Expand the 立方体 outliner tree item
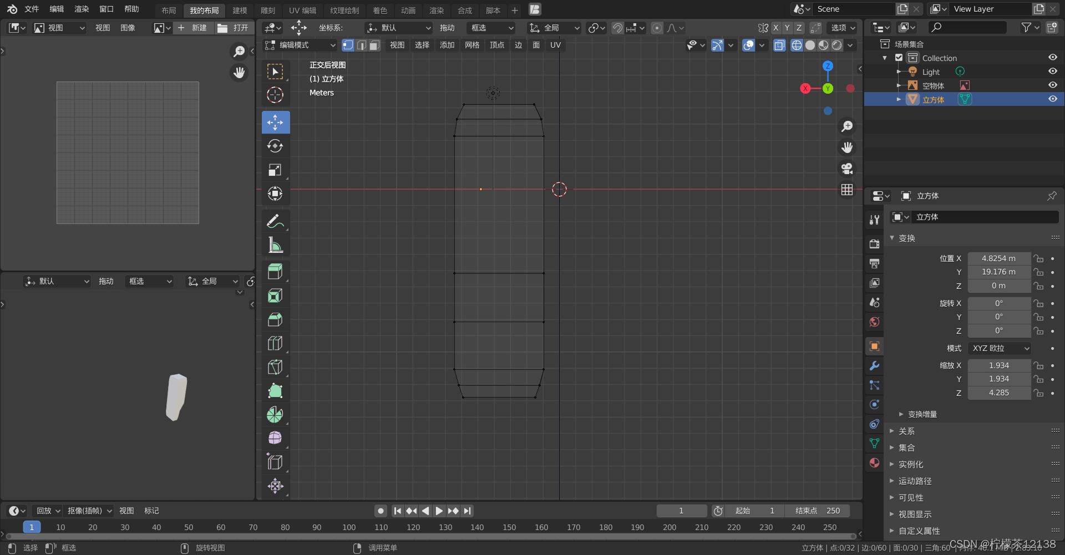1065x555 pixels. coord(899,99)
